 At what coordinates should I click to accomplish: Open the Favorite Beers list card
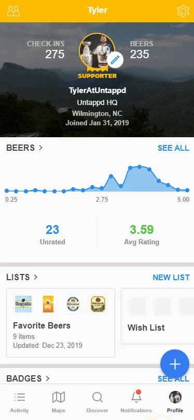click(x=61, y=323)
